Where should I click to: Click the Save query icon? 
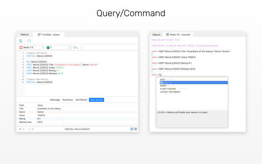21,41
